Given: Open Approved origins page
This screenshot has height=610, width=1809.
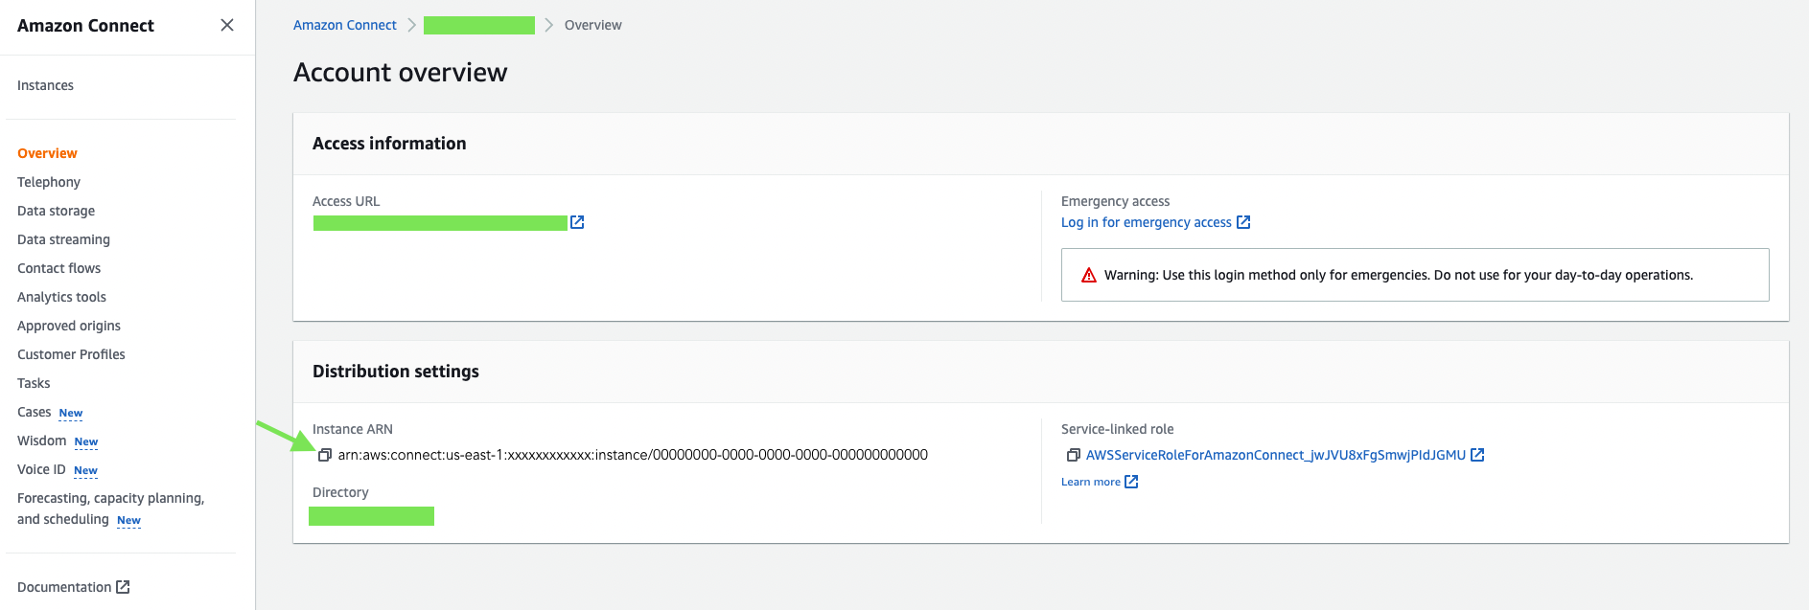Looking at the screenshot, I should pyautogui.click(x=69, y=326).
